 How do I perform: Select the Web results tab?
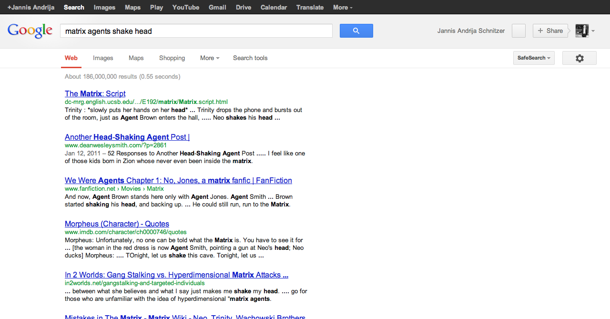[x=71, y=58]
